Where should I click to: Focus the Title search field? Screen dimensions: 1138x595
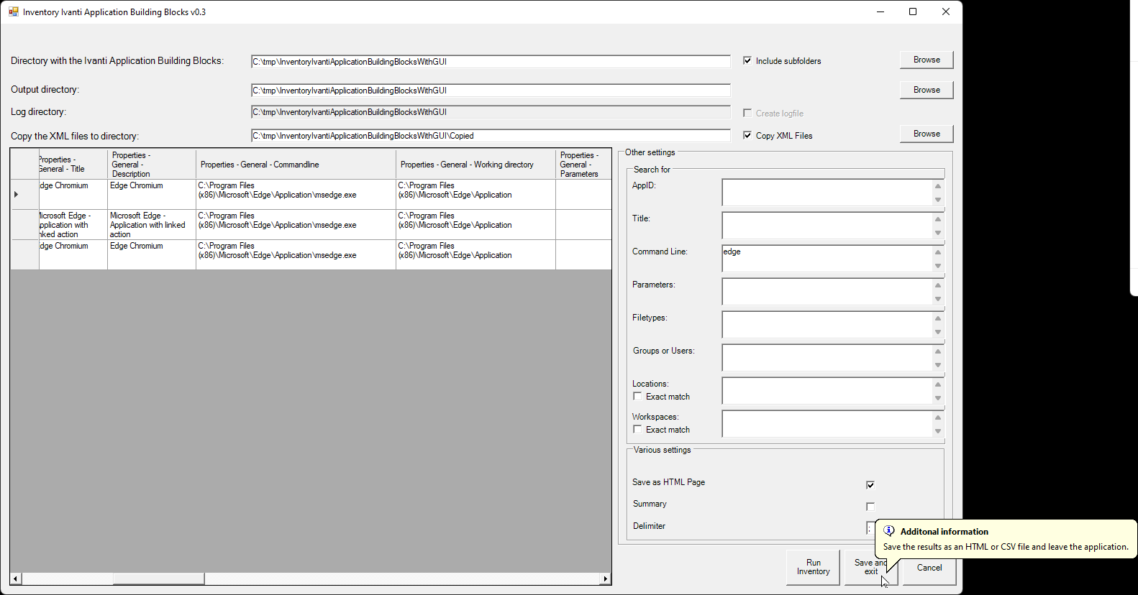[x=827, y=226]
